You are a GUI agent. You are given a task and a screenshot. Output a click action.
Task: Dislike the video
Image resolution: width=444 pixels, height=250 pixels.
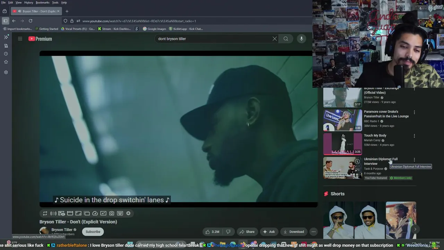(x=228, y=232)
